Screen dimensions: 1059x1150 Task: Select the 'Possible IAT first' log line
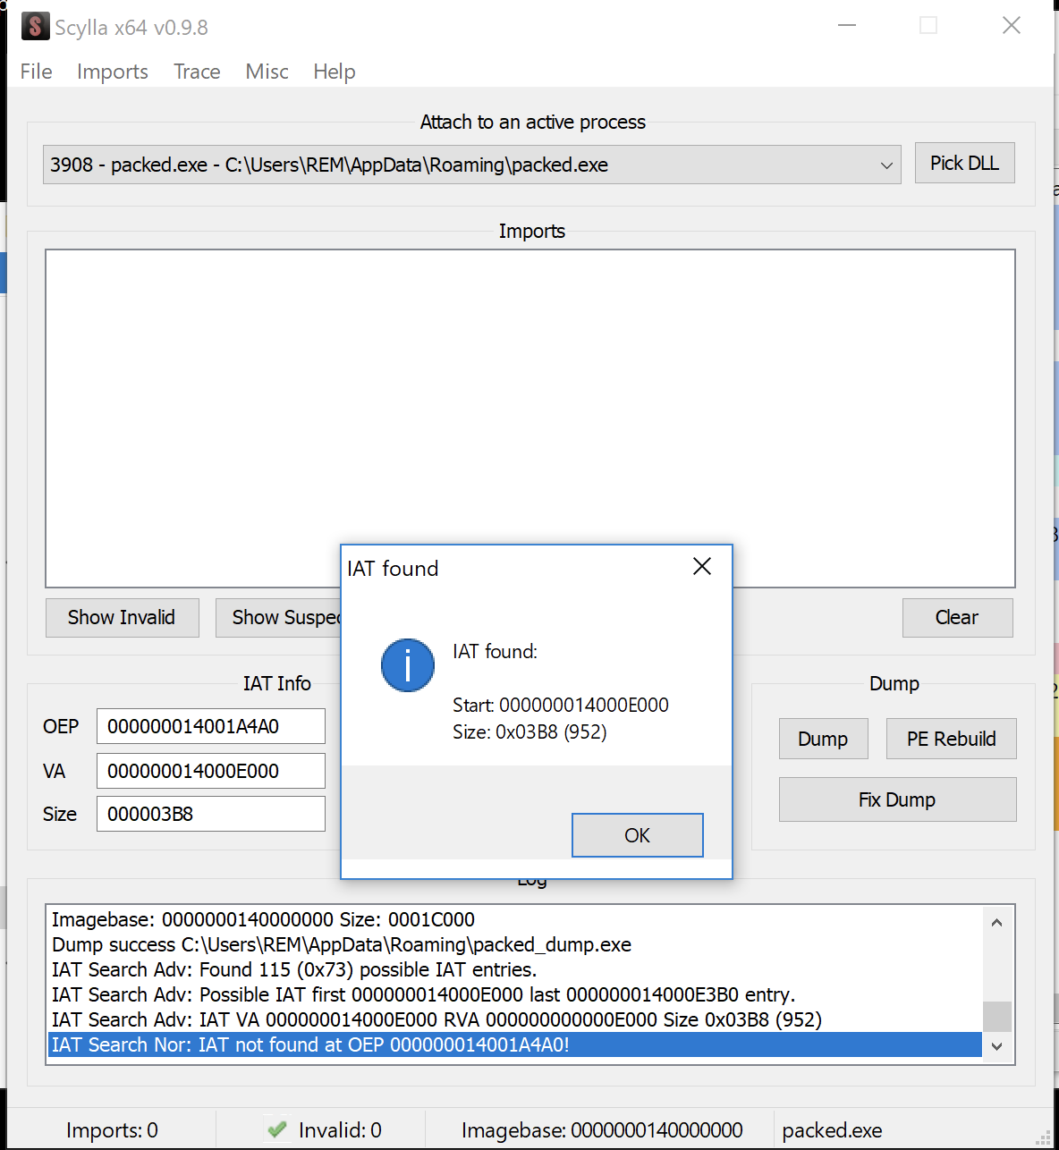click(514, 994)
